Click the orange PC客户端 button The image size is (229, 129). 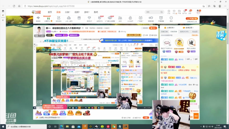click(x=192, y=19)
